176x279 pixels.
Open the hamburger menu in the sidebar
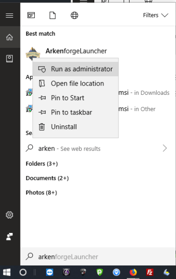(9, 15)
